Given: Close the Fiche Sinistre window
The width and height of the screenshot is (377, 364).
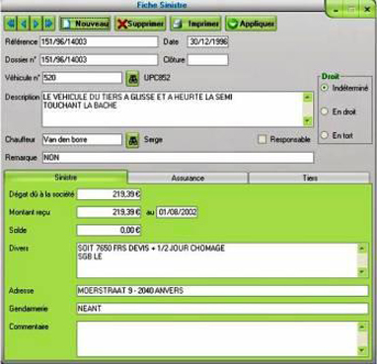Looking at the screenshot, I should click(367, 9).
